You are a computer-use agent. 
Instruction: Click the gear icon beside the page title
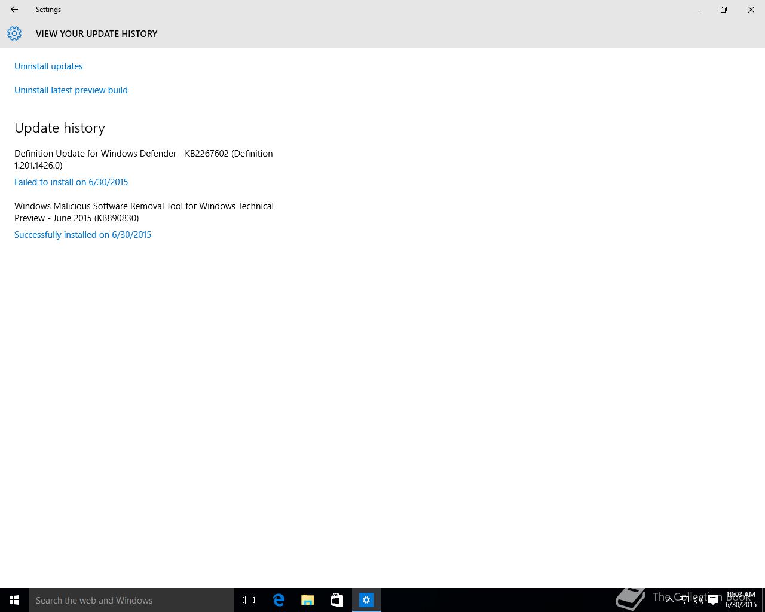click(x=14, y=33)
